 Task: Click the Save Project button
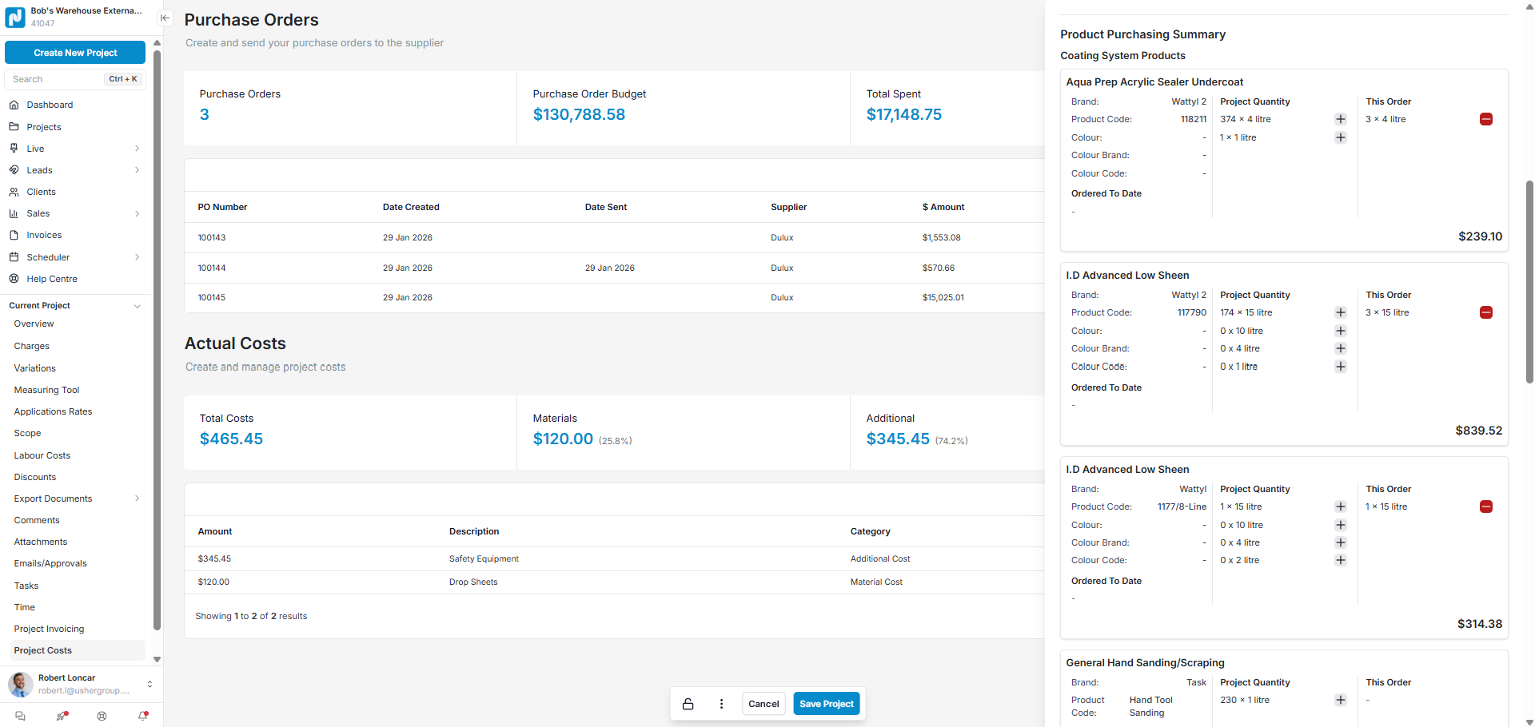(x=826, y=704)
